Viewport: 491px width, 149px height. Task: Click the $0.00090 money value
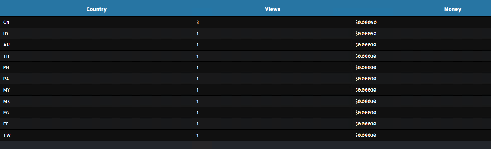pyautogui.click(x=366, y=22)
